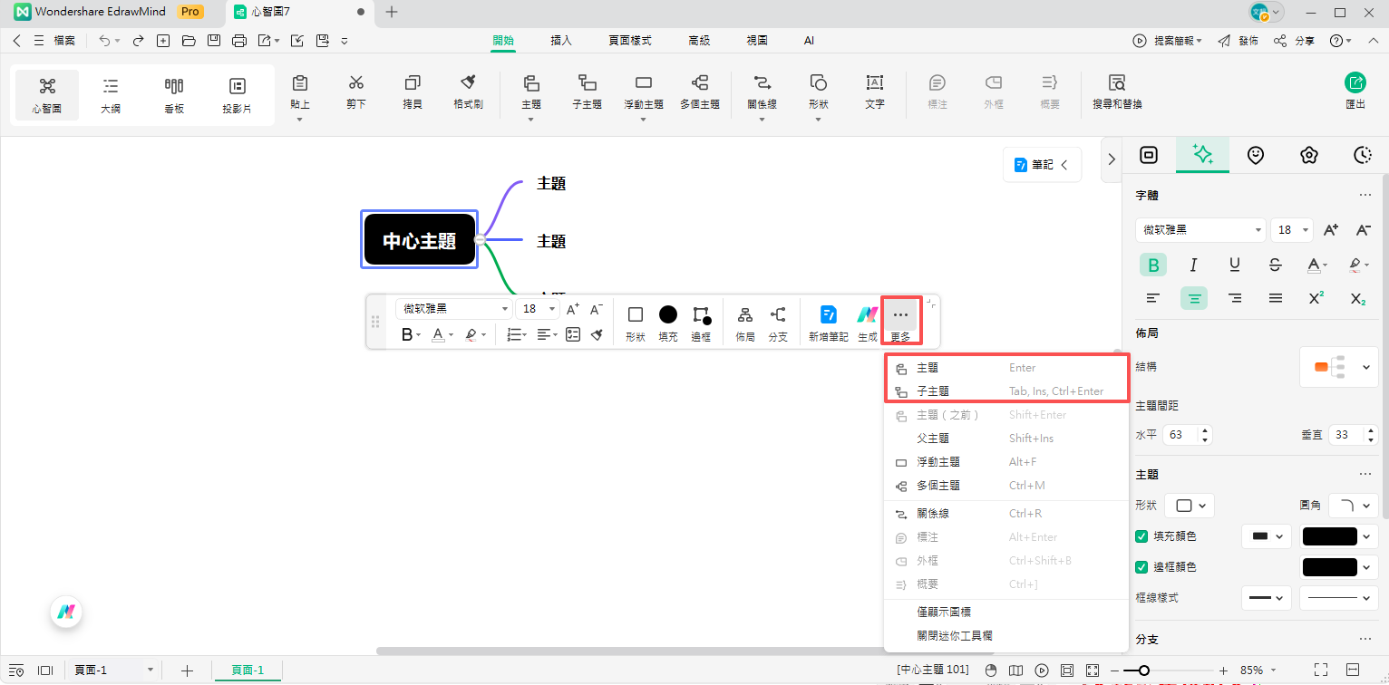Uncheck the 填充顏色 checkbox
The height and width of the screenshot is (685, 1389).
coord(1141,535)
